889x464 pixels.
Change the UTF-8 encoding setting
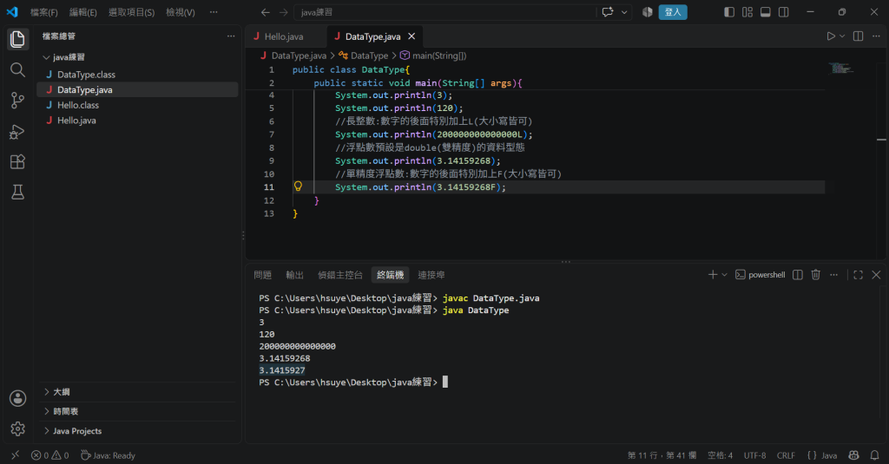(754, 455)
